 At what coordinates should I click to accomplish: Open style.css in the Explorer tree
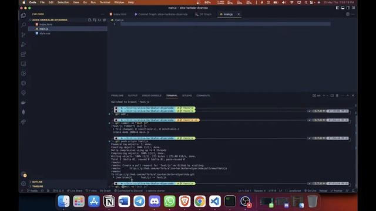coord(68,33)
